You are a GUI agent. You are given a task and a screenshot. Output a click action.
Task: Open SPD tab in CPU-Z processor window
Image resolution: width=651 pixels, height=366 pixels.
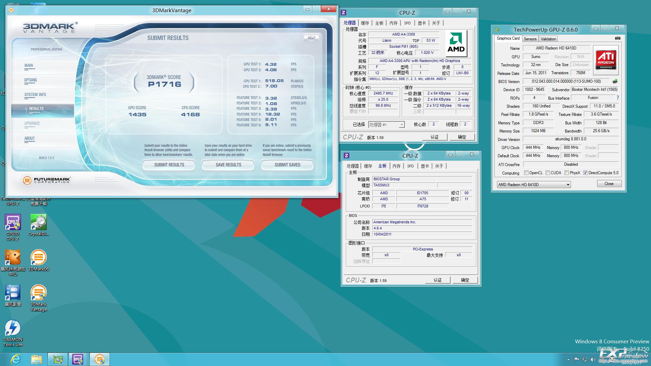pyautogui.click(x=407, y=23)
